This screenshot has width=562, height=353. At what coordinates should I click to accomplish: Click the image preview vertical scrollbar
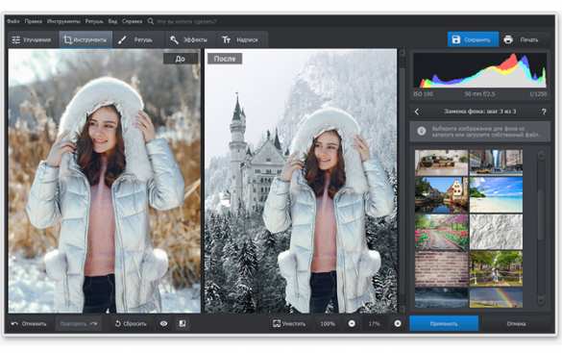pos(403,181)
